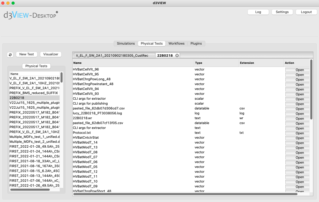Open CLI args for publishing

pyautogui.click(x=297, y=104)
